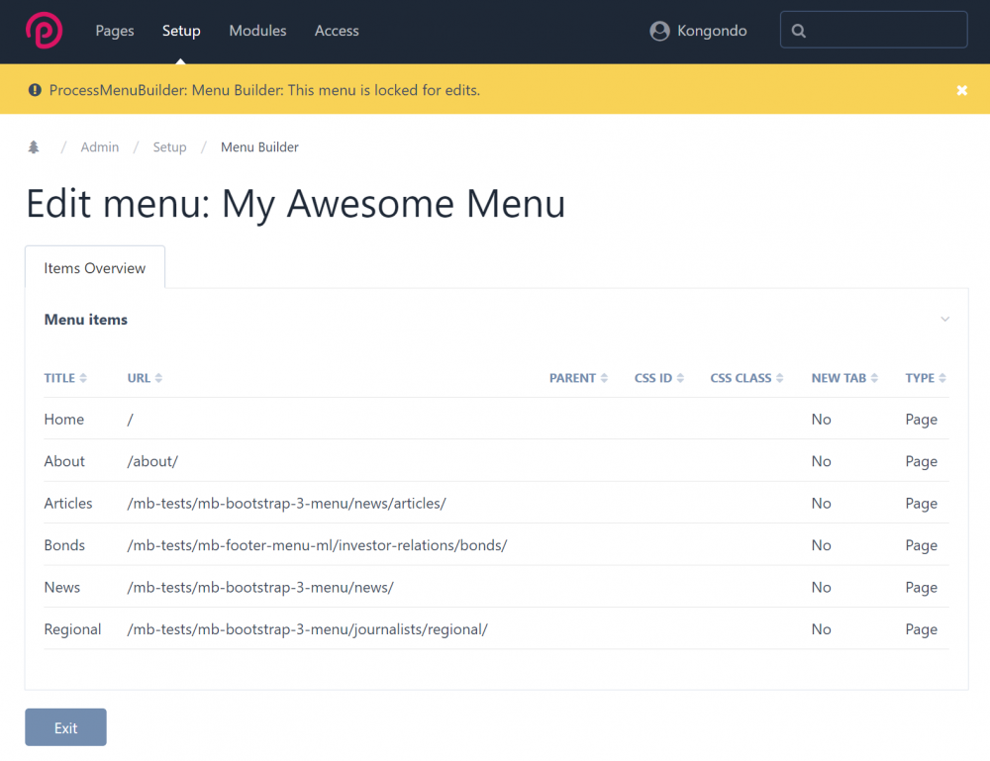Sort the table by URL column

(145, 378)
